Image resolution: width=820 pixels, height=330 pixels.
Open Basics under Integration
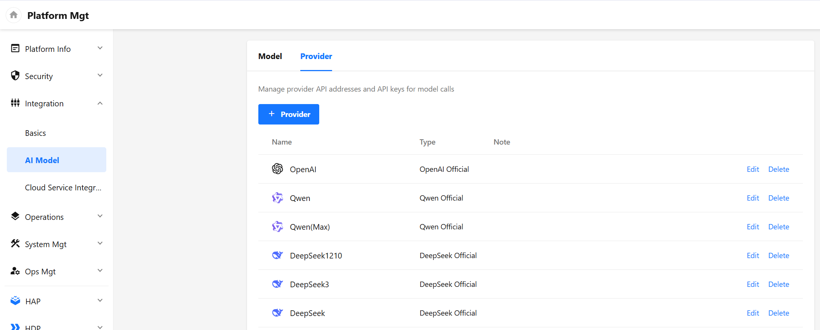(36, 133)
